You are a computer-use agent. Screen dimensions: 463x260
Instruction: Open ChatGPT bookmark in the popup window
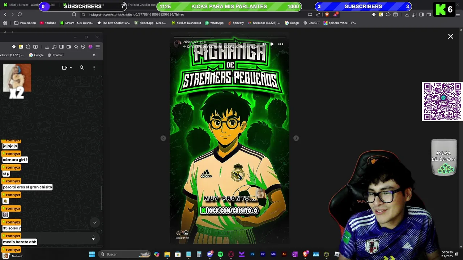(56, 55)
